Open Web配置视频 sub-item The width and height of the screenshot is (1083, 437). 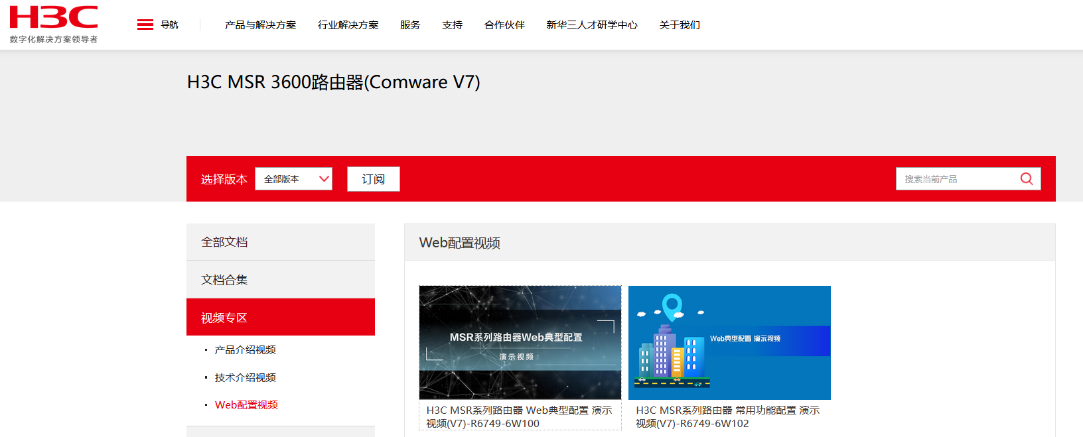click(246, 405)
